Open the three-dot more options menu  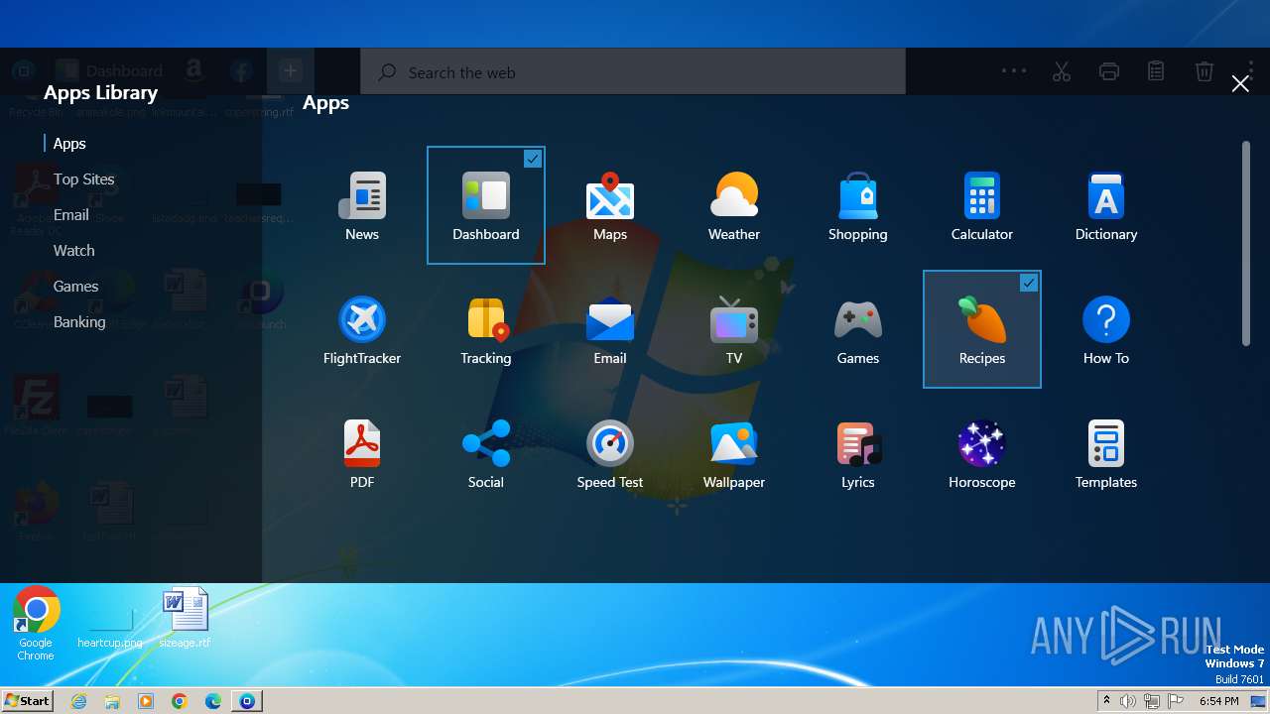tap(1014, 71)
